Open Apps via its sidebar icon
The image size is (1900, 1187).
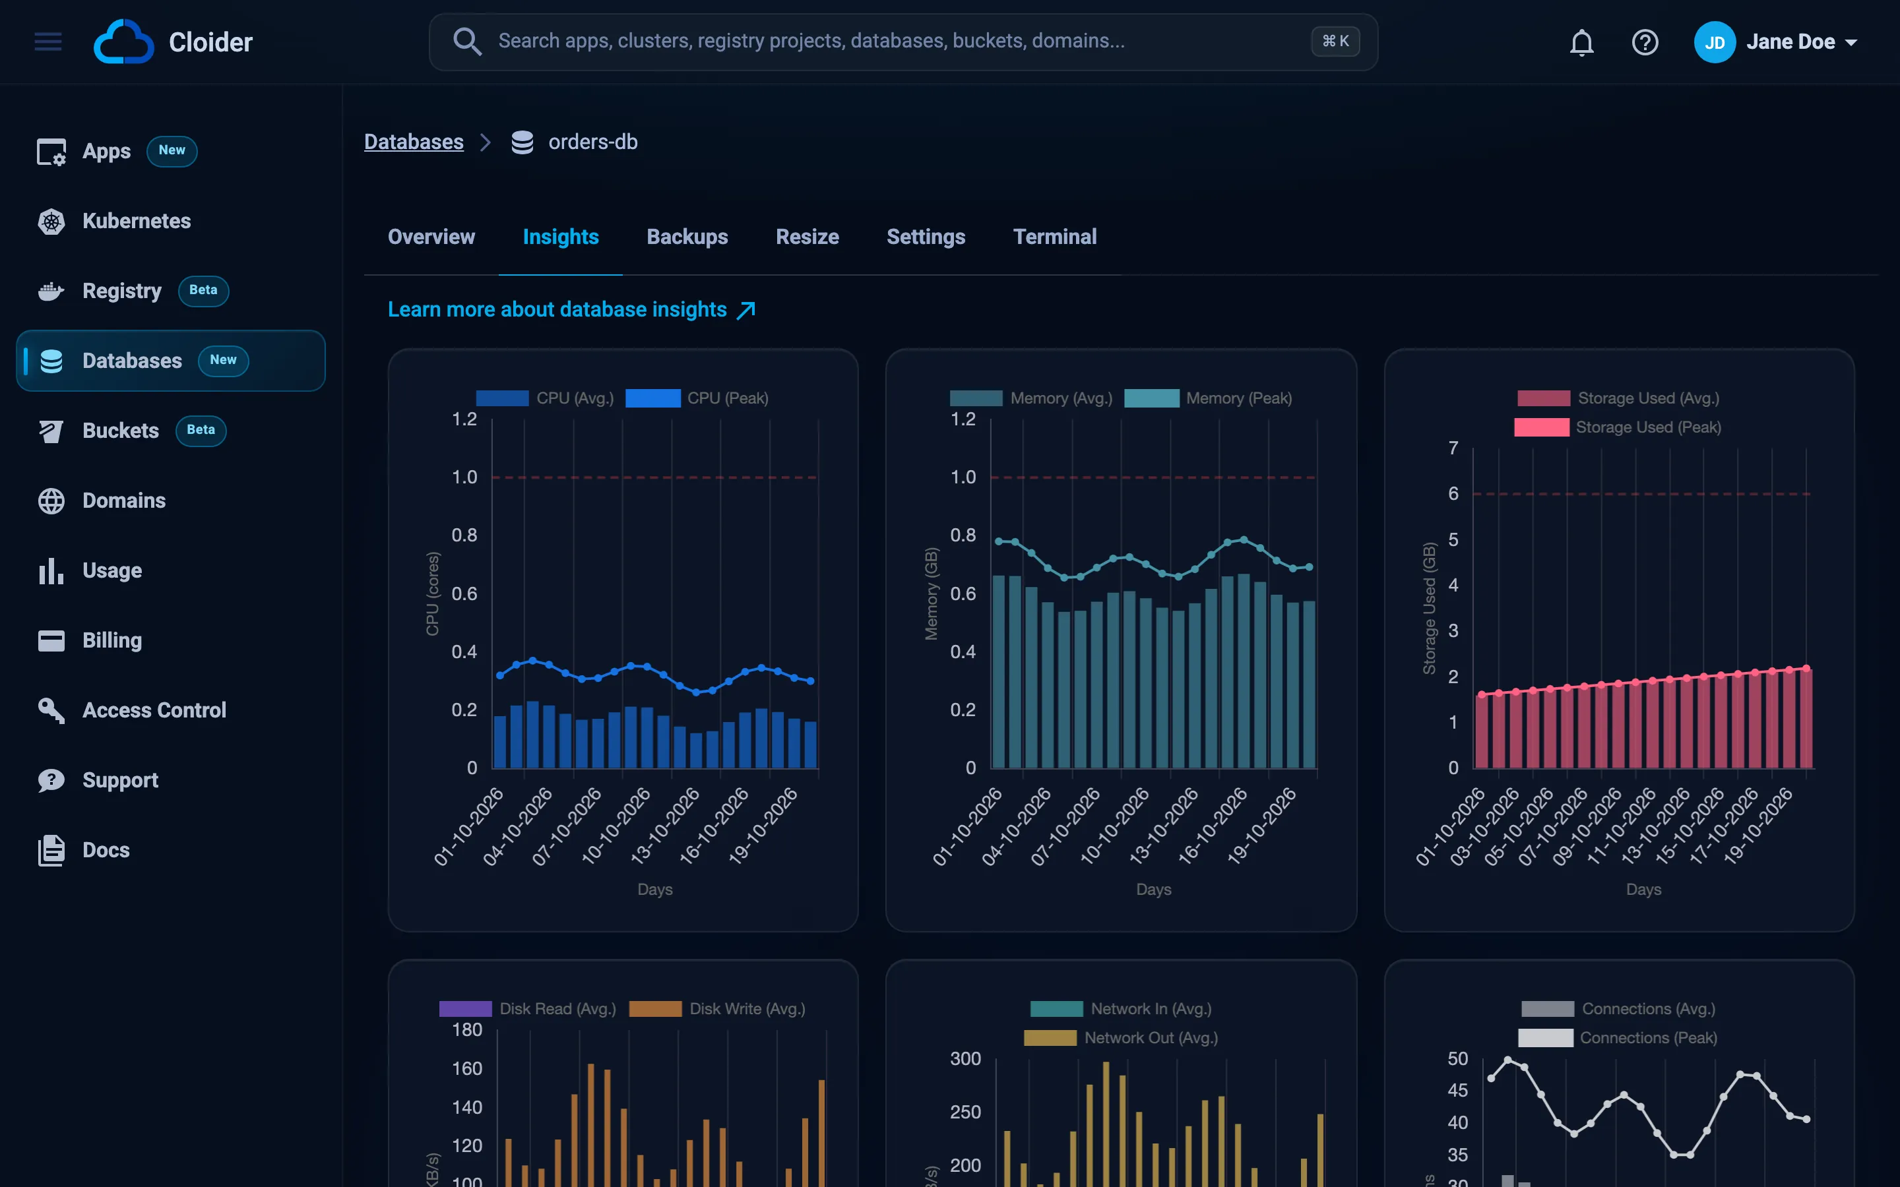52,152
